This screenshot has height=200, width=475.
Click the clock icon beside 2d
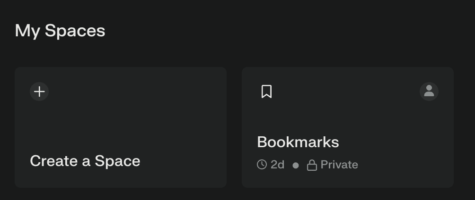262,165
